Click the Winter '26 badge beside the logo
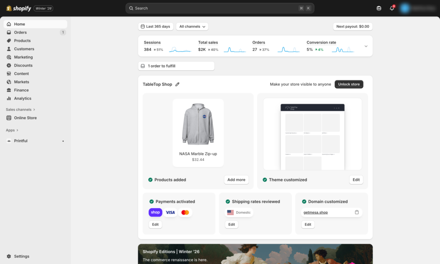 click(x=43, y=9)
